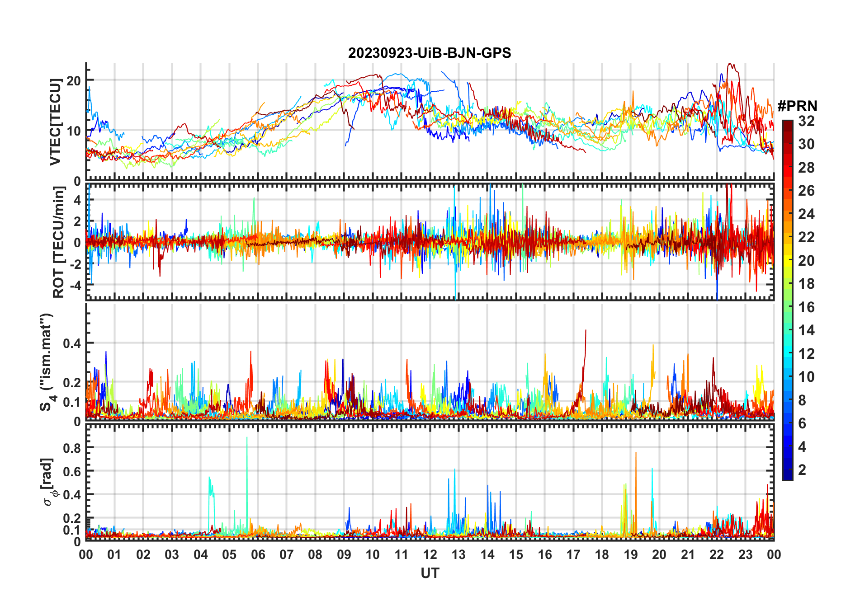This screenshot has width=860, height=601.
Task: Choose UT axis hour label 14
Action: [487, 555]
